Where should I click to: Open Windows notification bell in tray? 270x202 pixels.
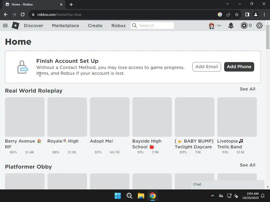tap(263, 196)
